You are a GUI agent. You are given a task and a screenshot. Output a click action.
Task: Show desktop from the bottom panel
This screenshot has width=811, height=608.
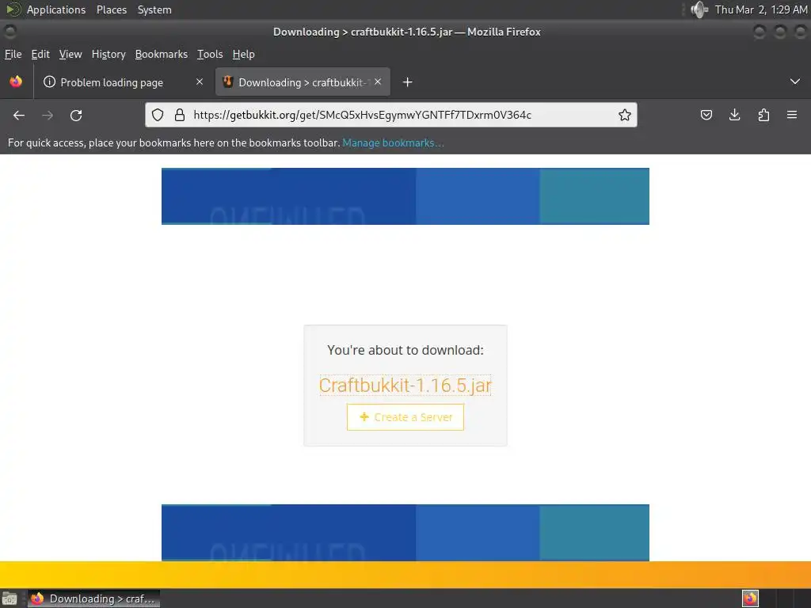[x=10, y=598]
